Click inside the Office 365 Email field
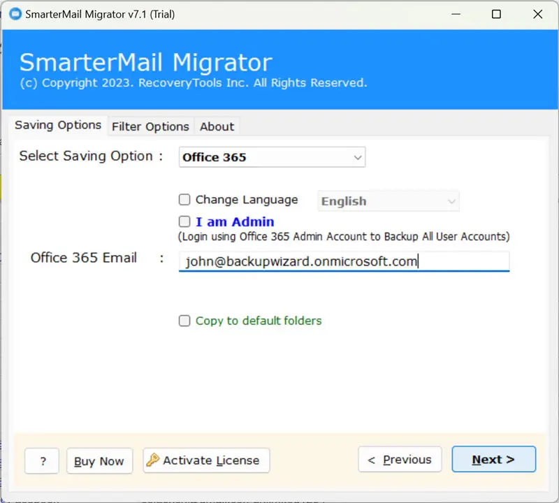Viewport: 559px width, 503px height. [344, 261]
